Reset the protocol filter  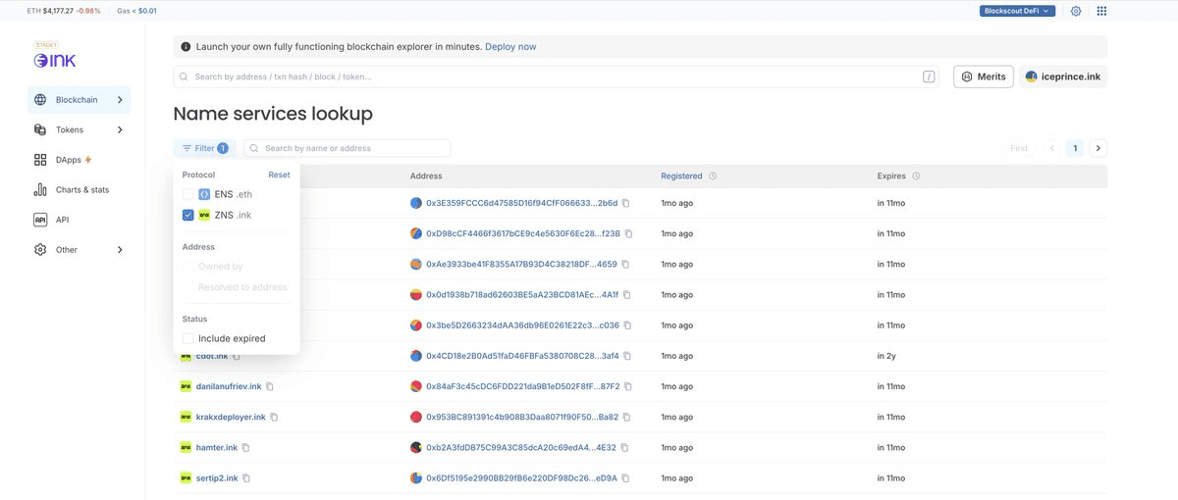pos(279,175)
